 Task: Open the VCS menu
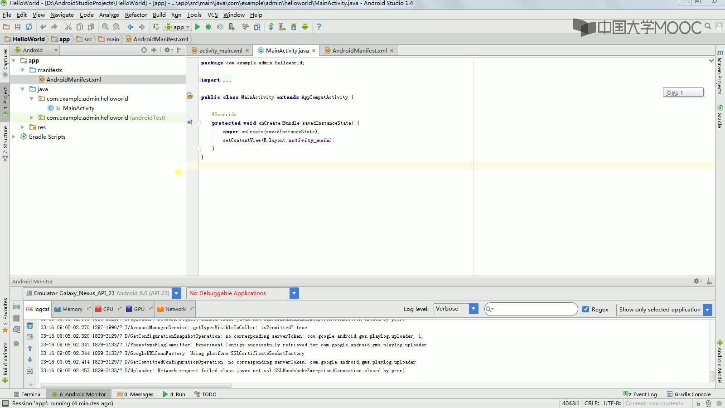click(213, 15)
